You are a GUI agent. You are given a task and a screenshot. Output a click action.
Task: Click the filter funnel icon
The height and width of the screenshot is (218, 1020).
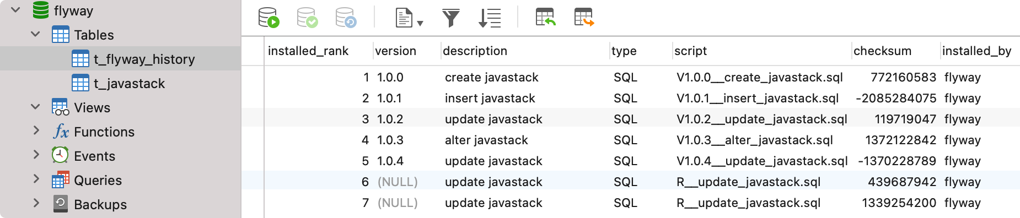tap(451, 18)
